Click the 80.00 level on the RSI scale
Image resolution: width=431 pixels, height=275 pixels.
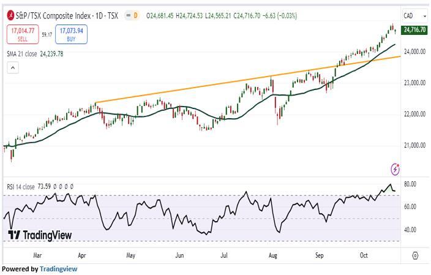(x=410, y=184)
